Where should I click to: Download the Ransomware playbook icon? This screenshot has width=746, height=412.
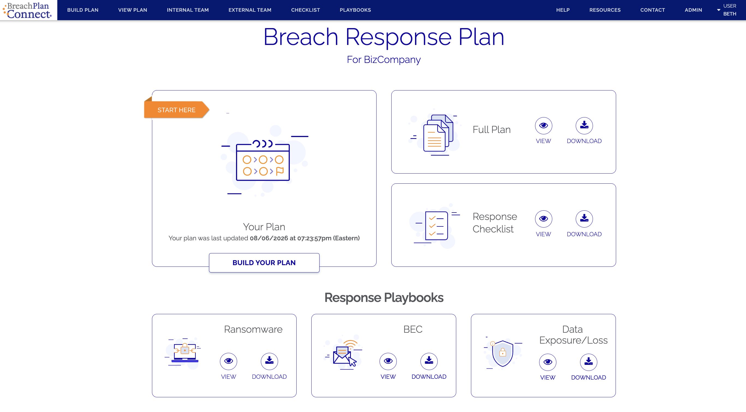tap(269, 361)
